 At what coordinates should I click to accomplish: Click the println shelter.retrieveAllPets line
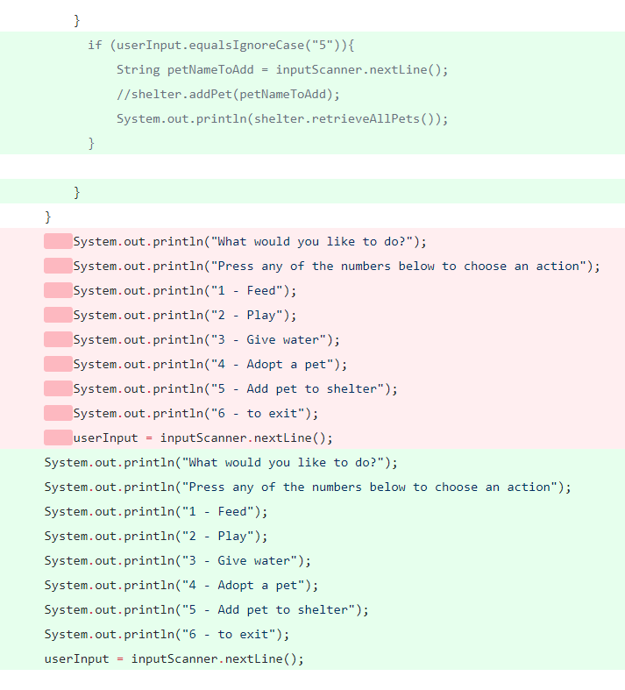pos(281,118)
